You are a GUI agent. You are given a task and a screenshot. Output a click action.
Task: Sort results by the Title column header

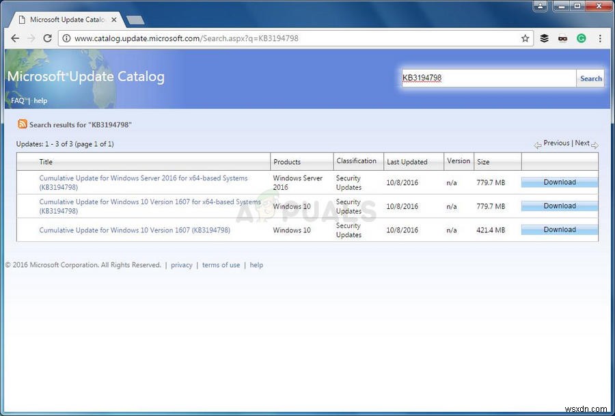pos(46,162)
